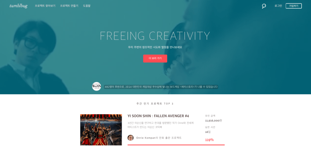Click the tumblbug logo
Image resolution: width=311 pixels, height=148 pixels.
[18, 6]
